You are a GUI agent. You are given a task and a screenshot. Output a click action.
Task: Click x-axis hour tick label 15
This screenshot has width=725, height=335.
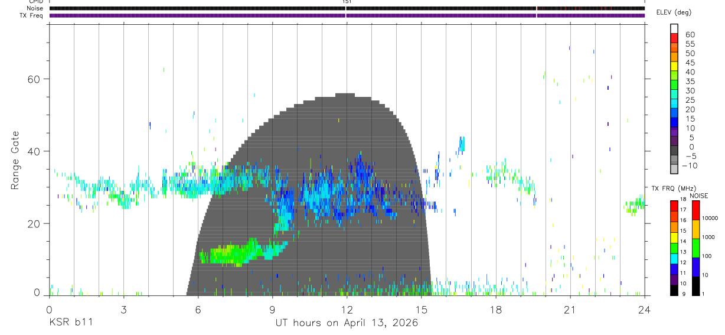coord(421,310)
